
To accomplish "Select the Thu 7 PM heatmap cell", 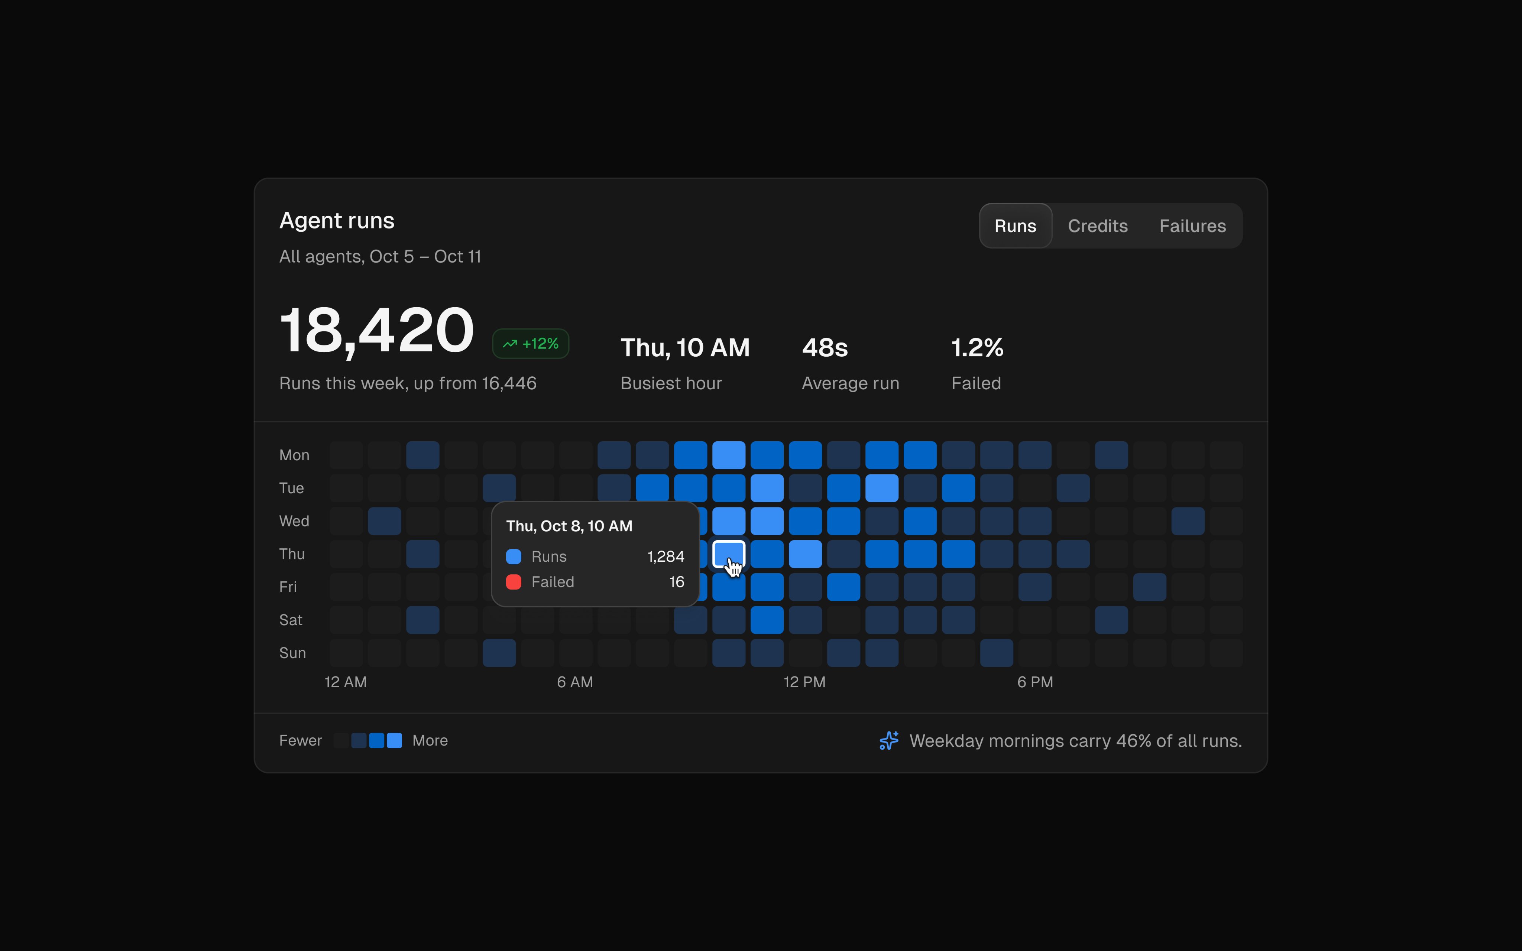I will click(1073, 554).
